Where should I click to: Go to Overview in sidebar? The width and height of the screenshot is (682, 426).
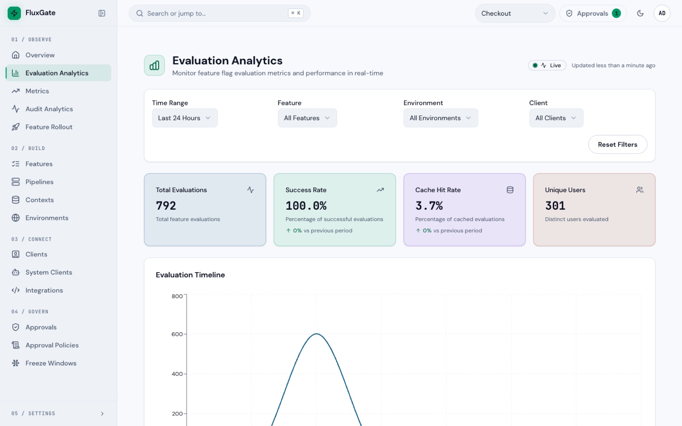pos(58,55)
